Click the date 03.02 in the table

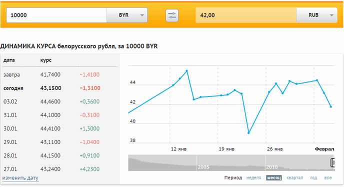click(10, 101)
